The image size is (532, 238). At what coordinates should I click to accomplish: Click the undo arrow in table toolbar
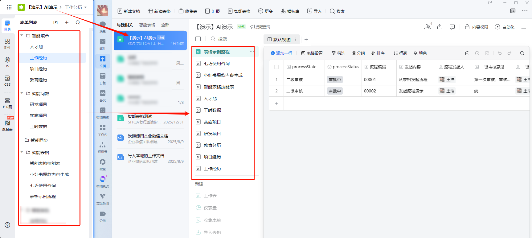coord(500,53)
